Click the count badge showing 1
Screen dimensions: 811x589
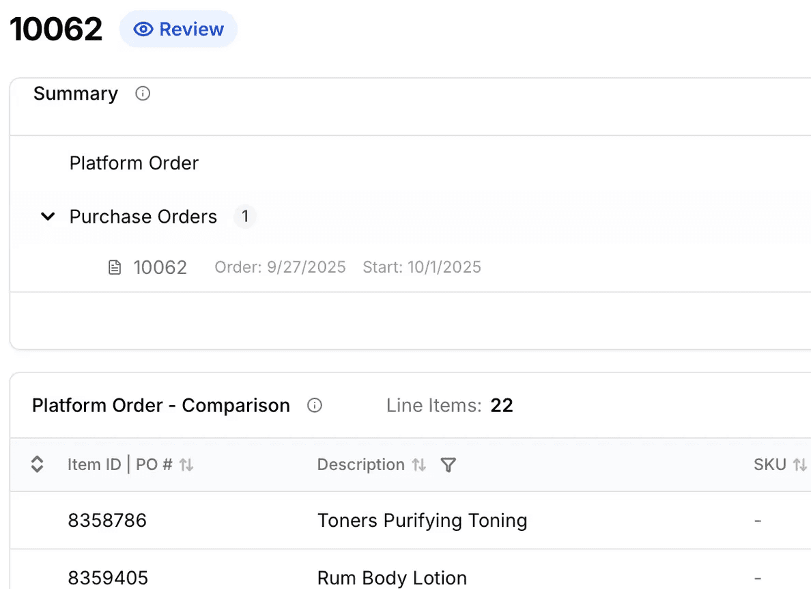coord(244,217)
